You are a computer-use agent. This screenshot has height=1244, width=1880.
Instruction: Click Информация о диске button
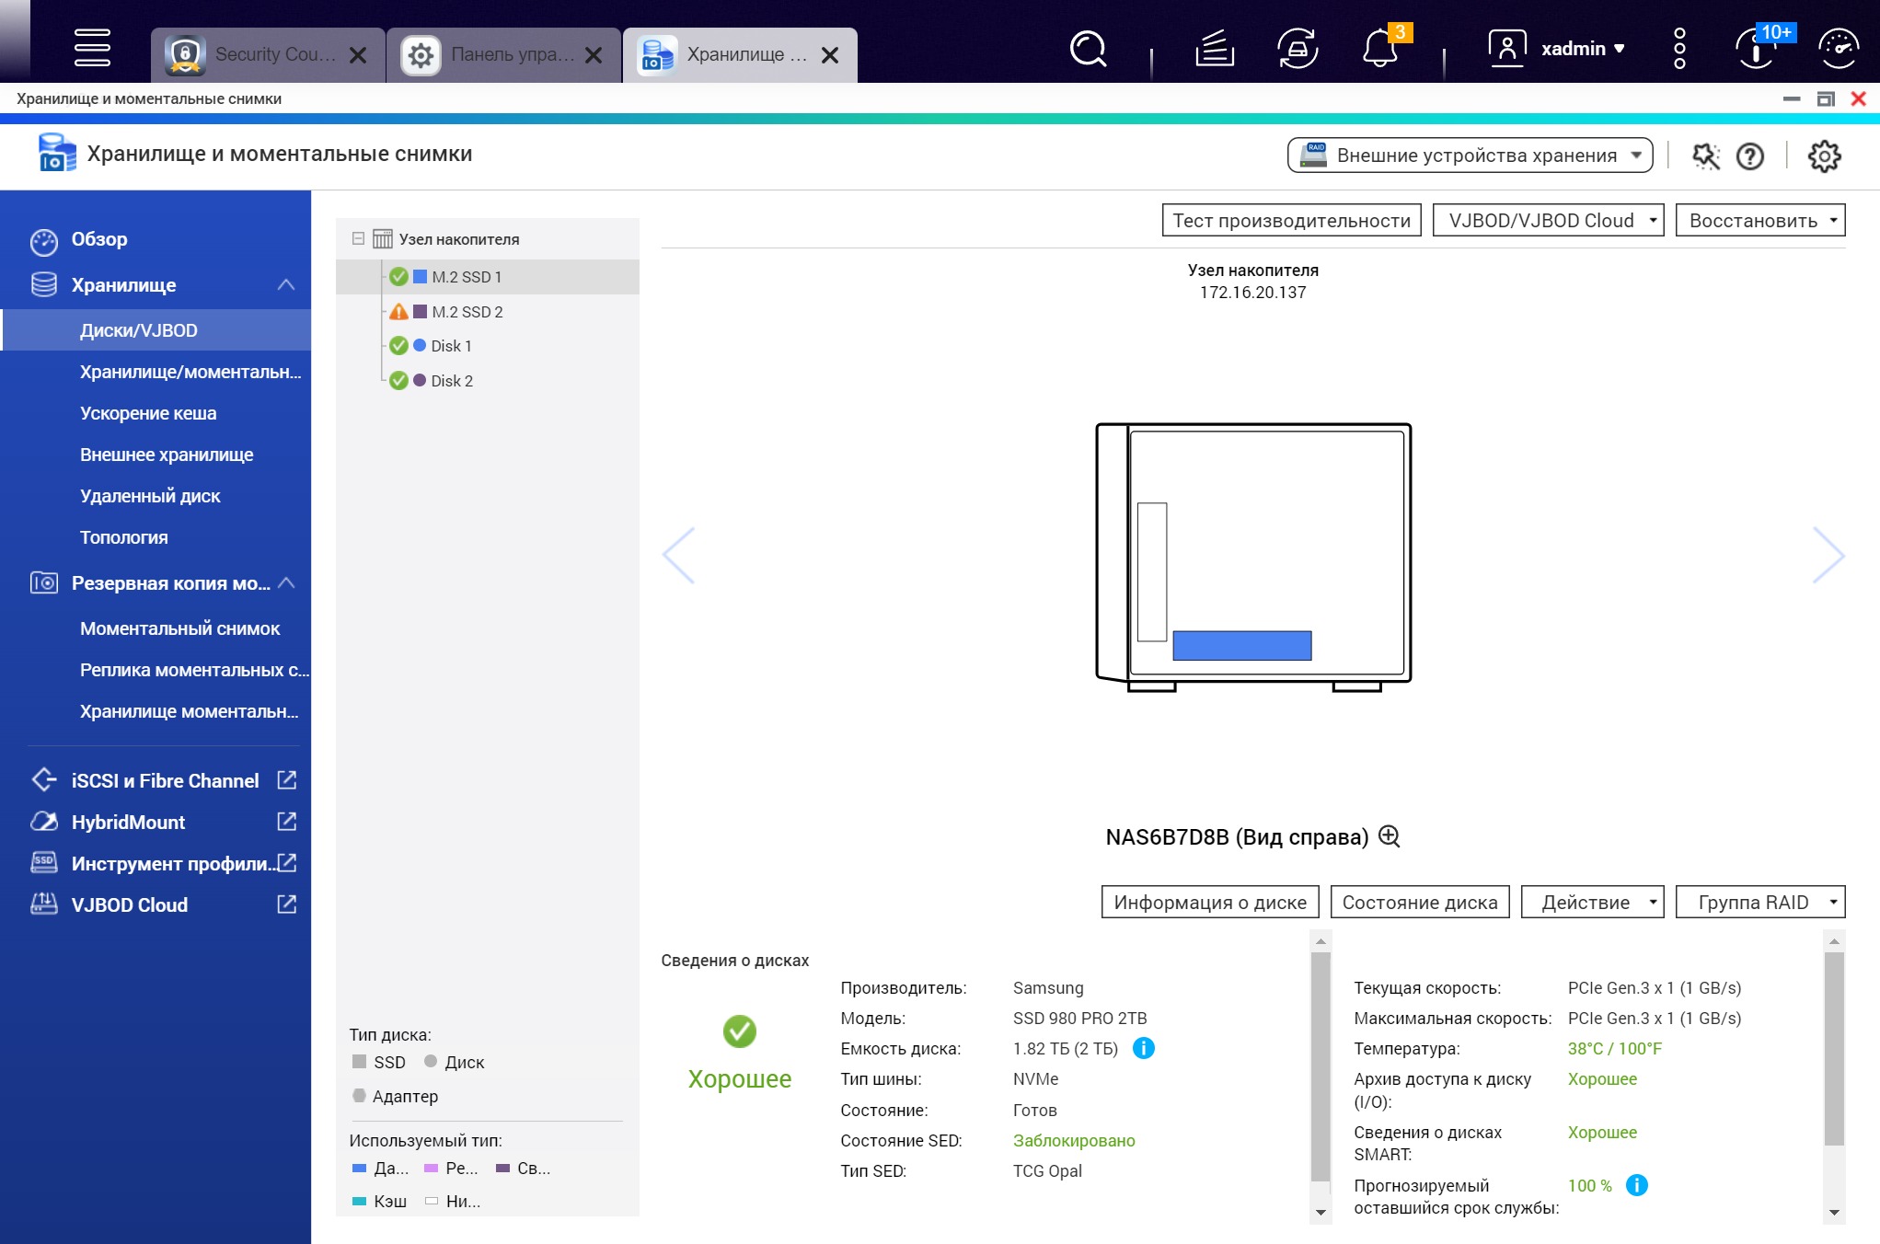click(1209, 902)
